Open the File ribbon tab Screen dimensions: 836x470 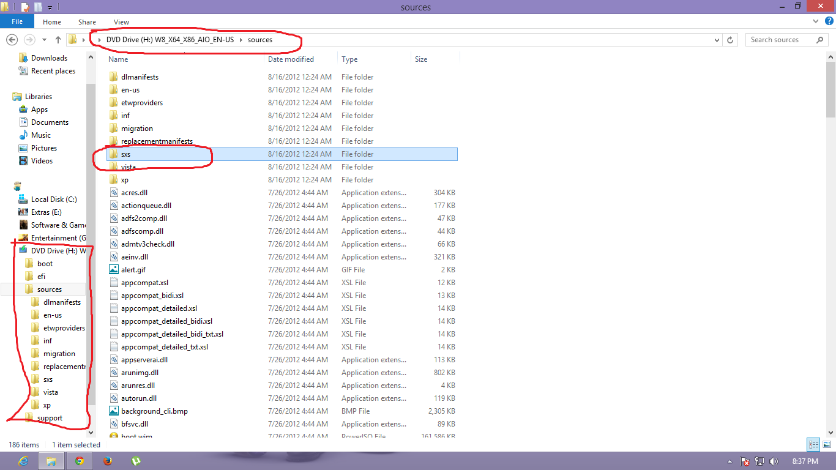[x=17, y=21]
